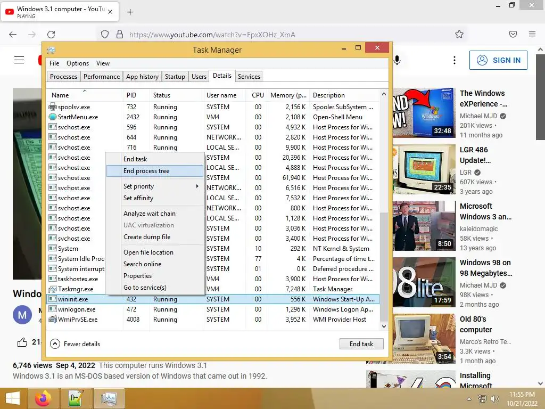The image size is (545, 409).
Task: Reload the YouTube page
Action: tap(51, 35)
